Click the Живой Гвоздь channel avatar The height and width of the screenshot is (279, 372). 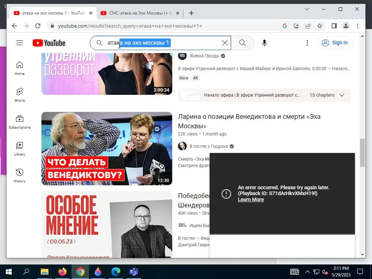pos(182,56)
